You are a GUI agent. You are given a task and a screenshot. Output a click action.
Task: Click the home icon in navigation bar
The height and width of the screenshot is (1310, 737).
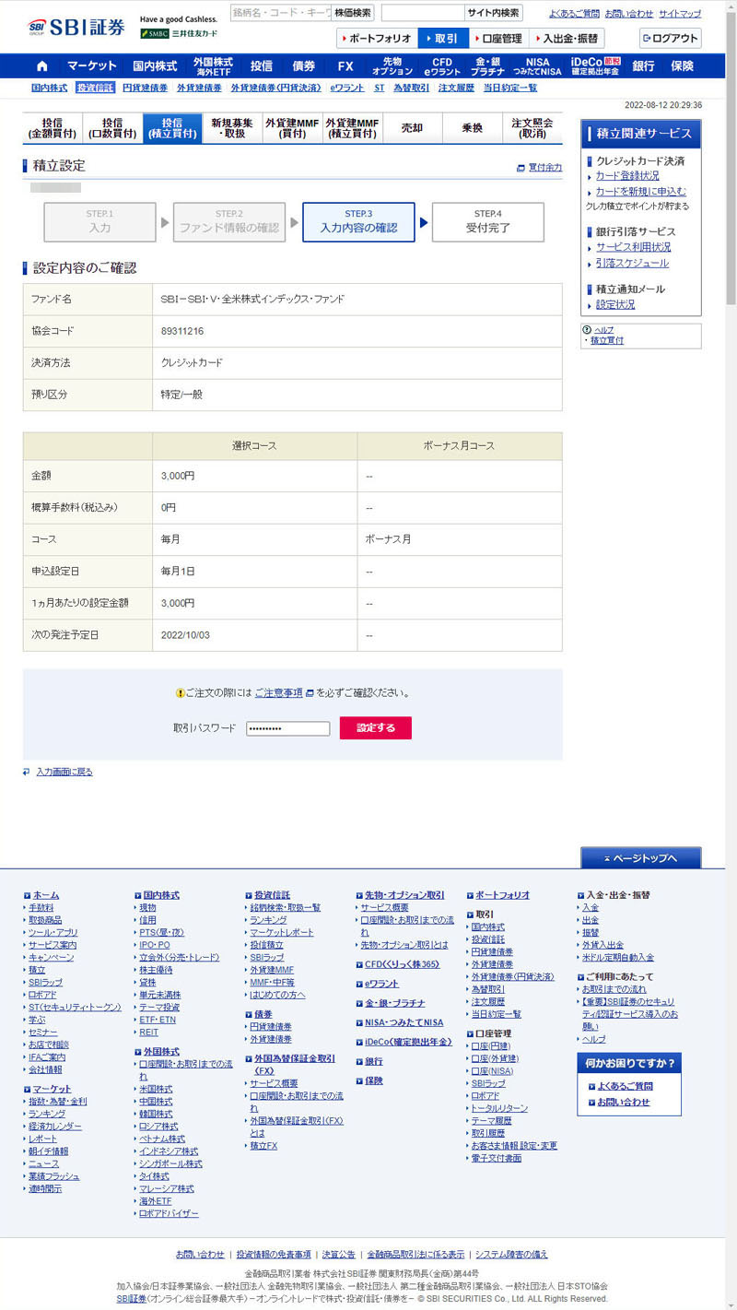[x=41, y=66]
